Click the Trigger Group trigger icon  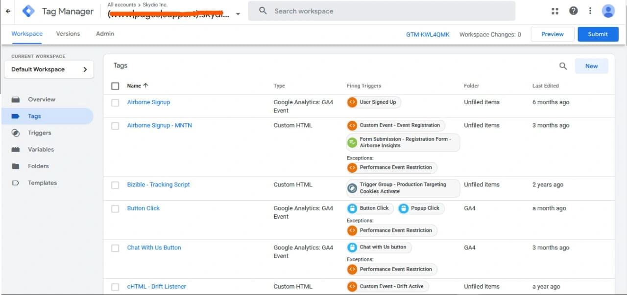click(x=352, y=188)
